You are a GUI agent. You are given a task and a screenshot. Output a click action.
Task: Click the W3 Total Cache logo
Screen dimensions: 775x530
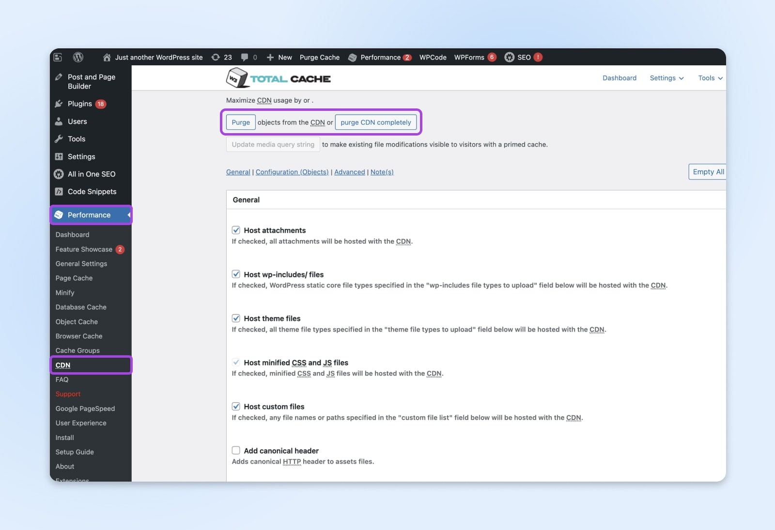coord(279,78)
